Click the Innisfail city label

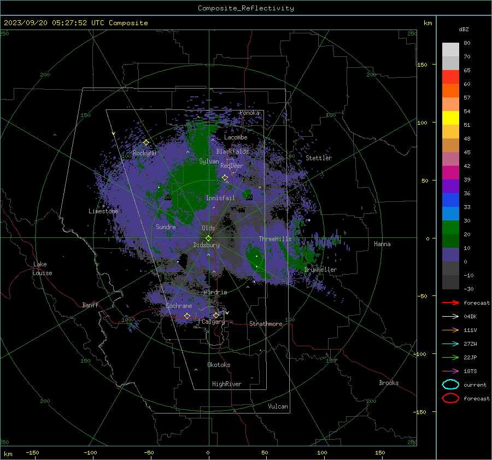(x=220, y=198)
